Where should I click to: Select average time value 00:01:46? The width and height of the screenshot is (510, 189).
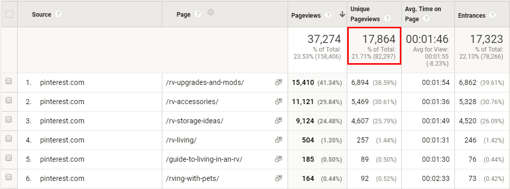click(427, 39)
